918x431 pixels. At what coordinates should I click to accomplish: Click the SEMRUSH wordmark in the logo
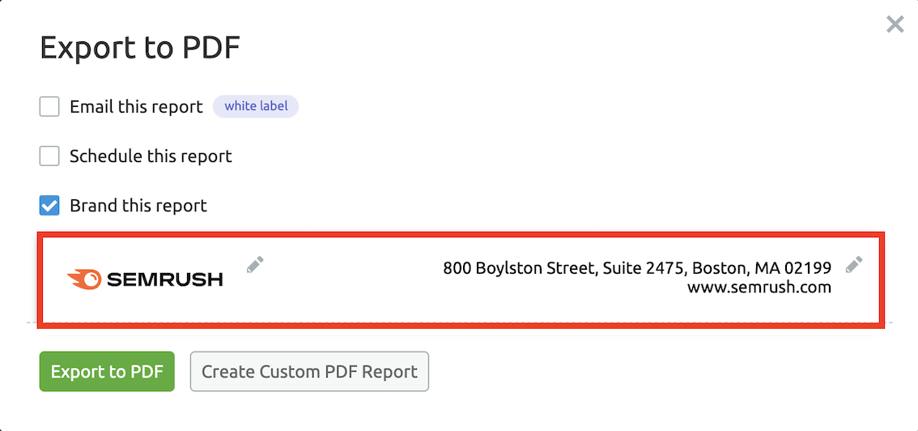[x=164, y=280]
